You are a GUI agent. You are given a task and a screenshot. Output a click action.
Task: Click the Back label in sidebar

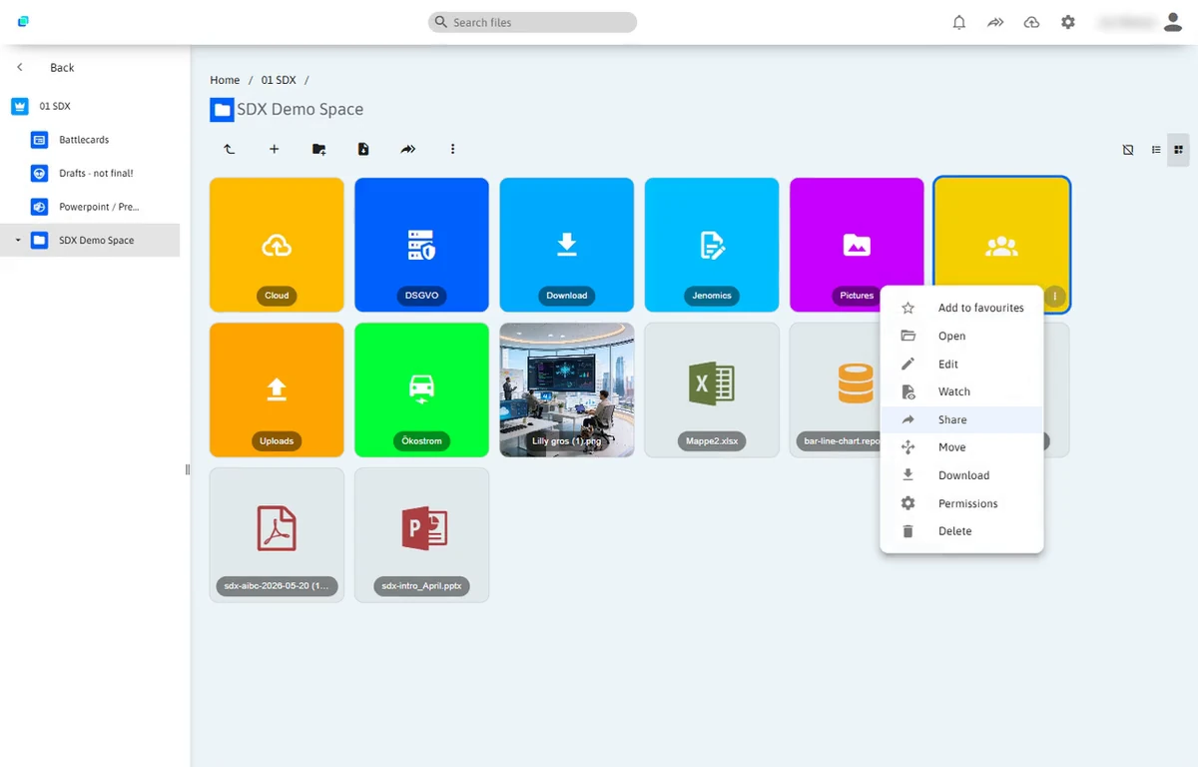coord(62,68)
